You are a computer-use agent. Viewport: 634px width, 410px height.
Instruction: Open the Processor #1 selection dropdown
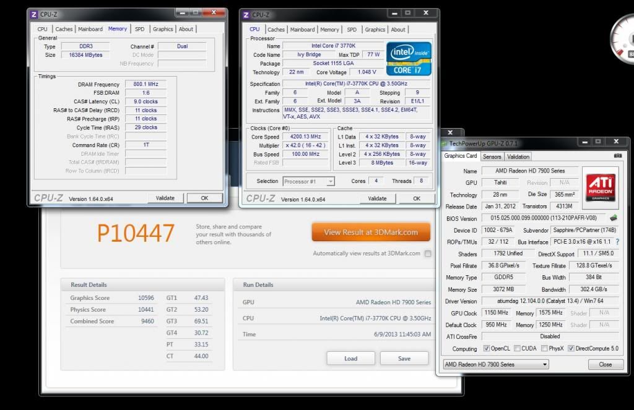pos(330,181)
